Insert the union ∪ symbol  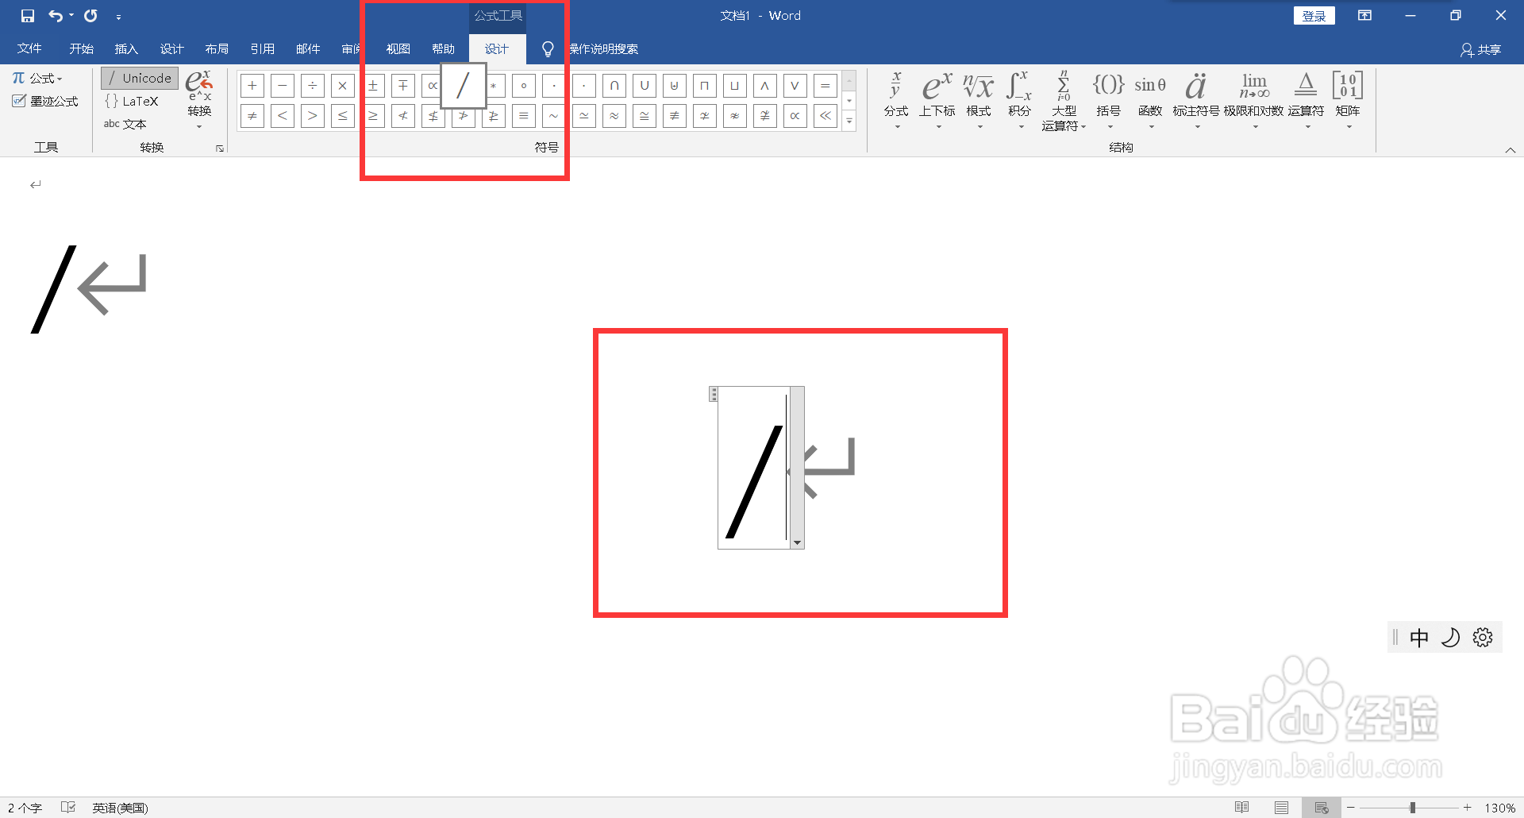point(645,86)
